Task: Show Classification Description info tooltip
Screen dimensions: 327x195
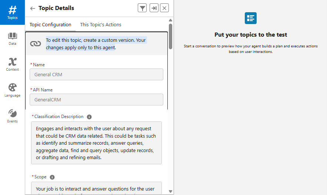Action: coord(89,117)
